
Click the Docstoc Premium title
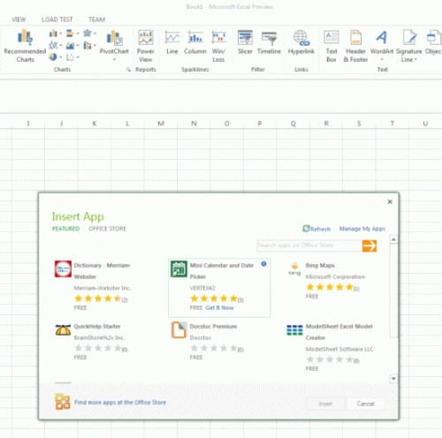pos(213,327)
